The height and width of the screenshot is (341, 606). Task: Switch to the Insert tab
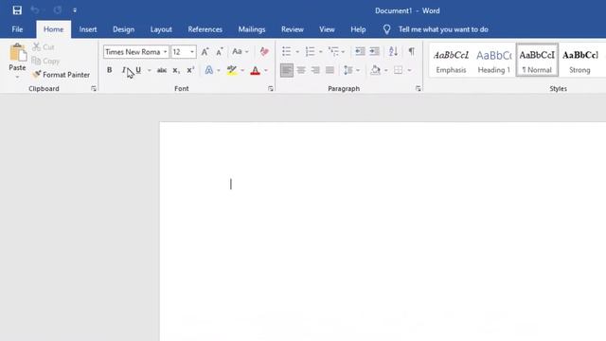click(x=88, y=29)
